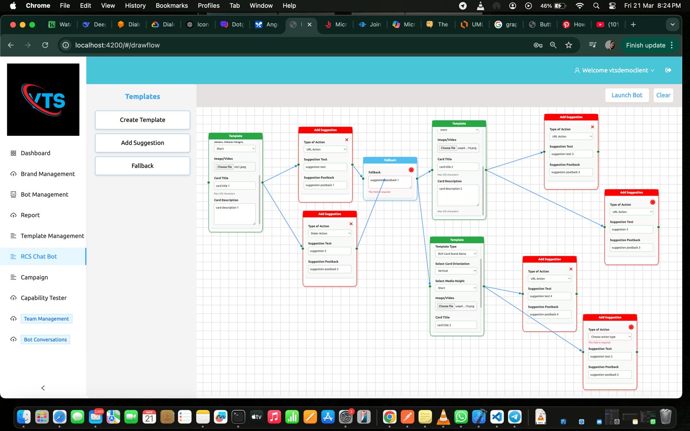Select Template Management in the sidebar
Viewport: 690px width, 431px height.
pos(52,236)
